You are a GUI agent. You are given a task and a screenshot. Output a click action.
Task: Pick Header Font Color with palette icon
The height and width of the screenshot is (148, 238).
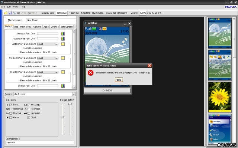pos(63,34)
